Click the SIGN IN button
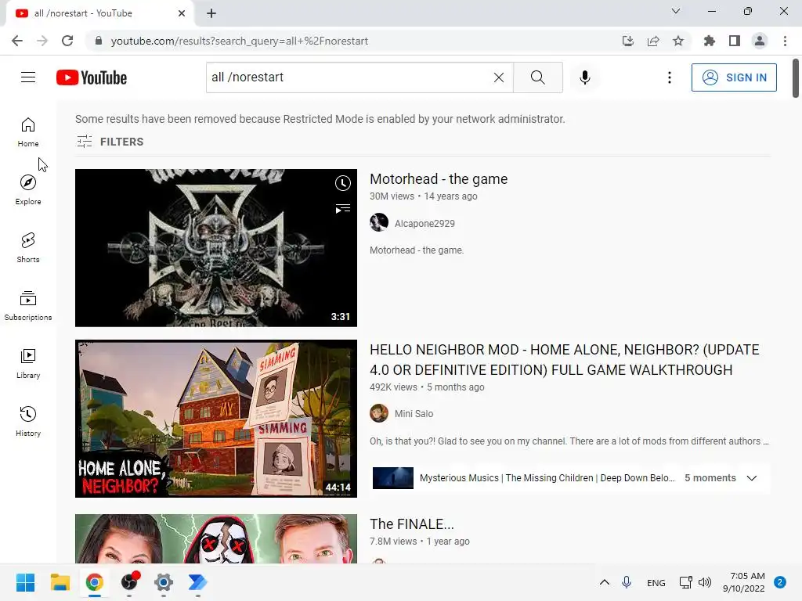This screenshot has height=601, width=802. pos(734,77)
